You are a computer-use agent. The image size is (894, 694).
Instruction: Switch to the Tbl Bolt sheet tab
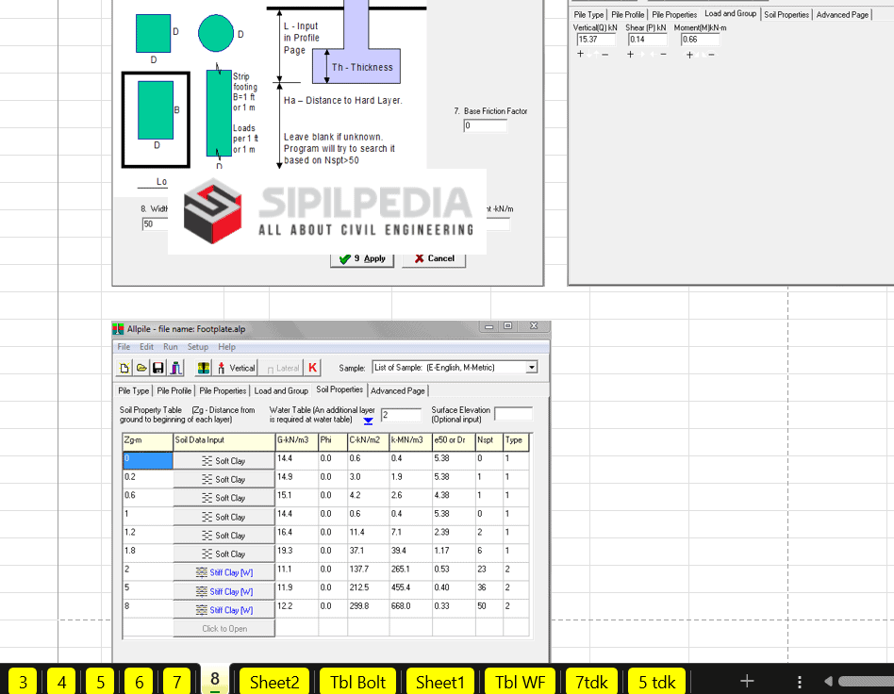[357, 681]
